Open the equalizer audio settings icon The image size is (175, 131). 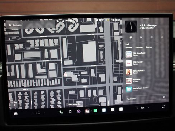(x=164, y=97)
